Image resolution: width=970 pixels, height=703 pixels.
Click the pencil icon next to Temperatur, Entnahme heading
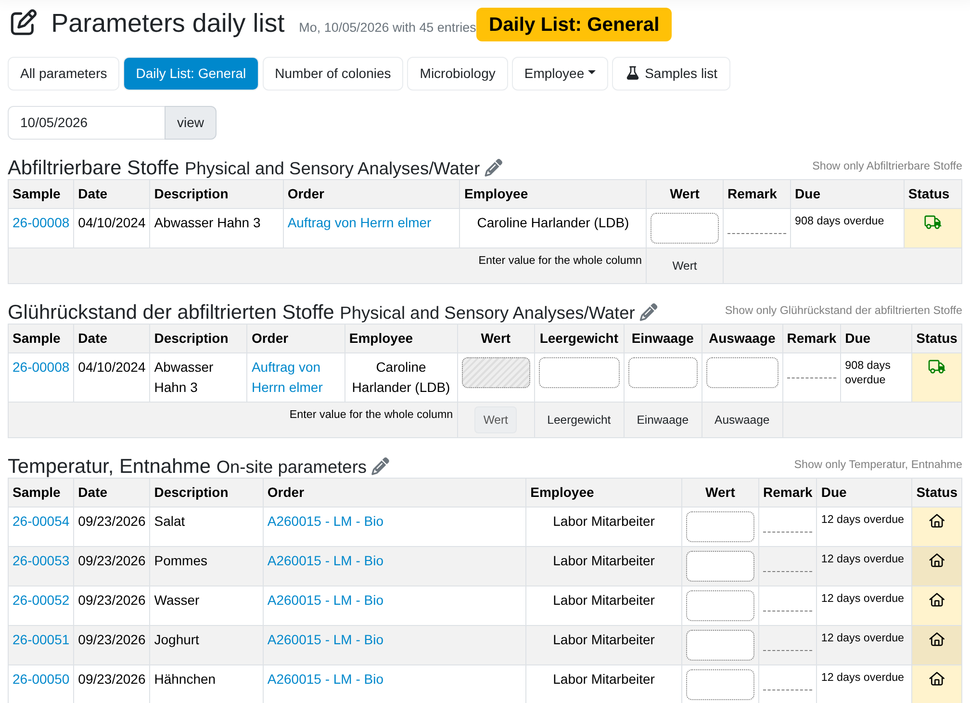point(381,466)
